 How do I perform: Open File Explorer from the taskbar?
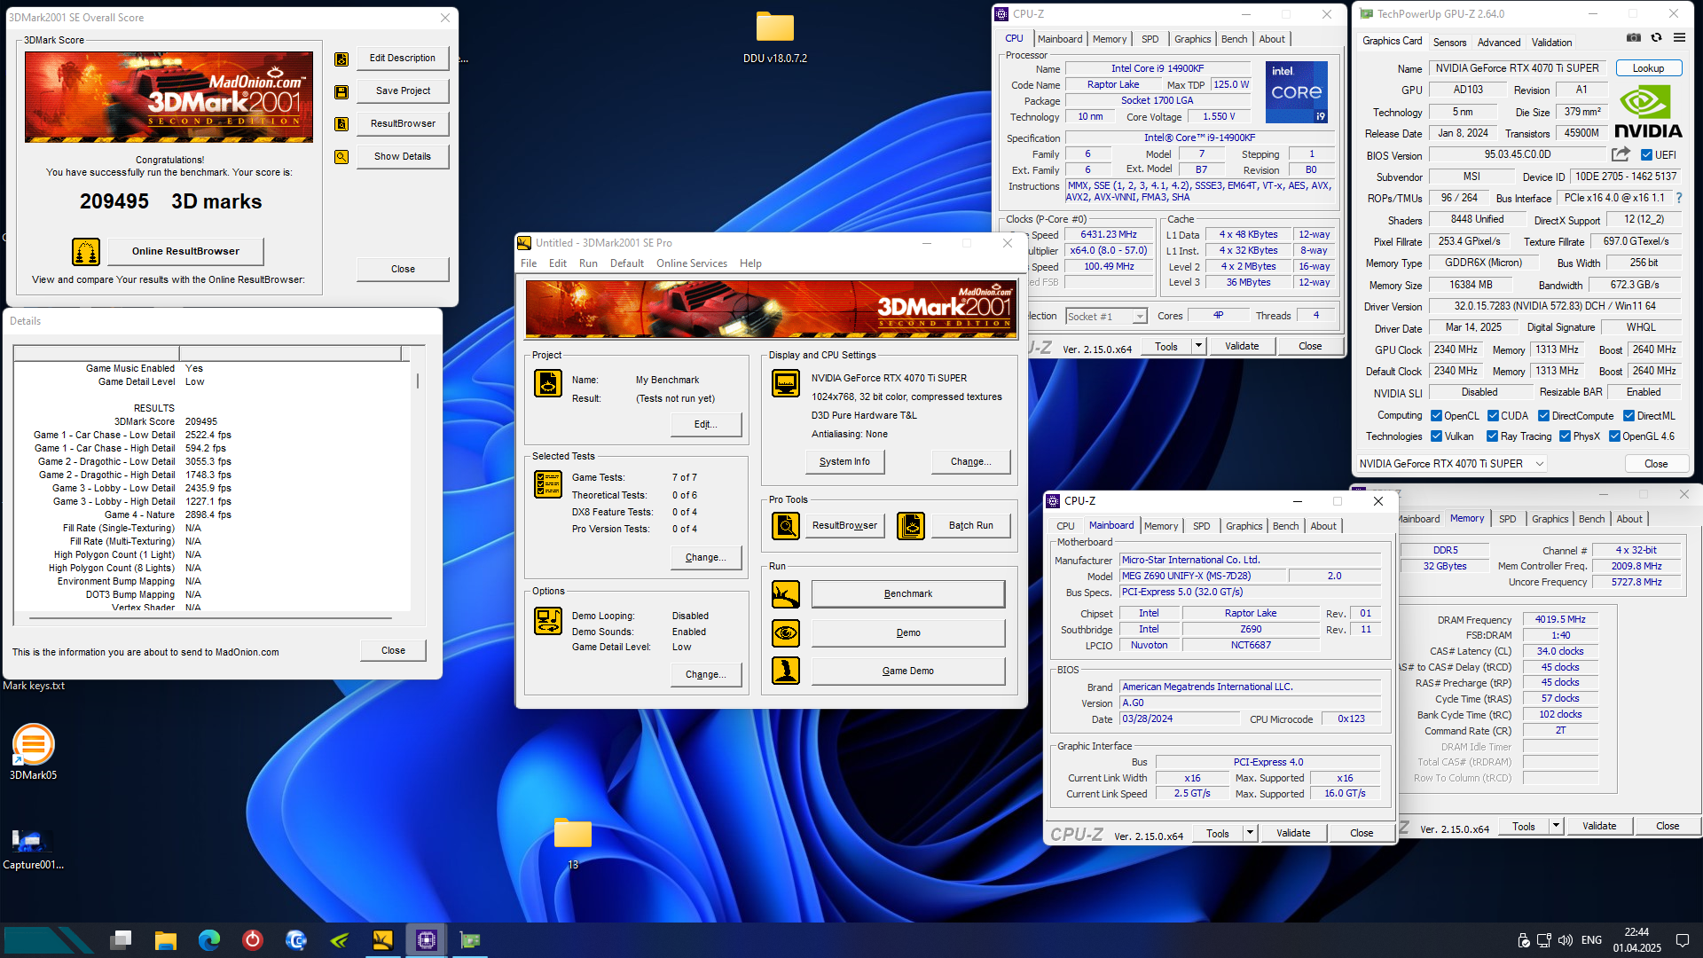(x=166, y=940)
